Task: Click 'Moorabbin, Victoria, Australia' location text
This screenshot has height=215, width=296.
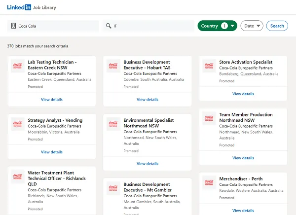Action: pos(54,132)
